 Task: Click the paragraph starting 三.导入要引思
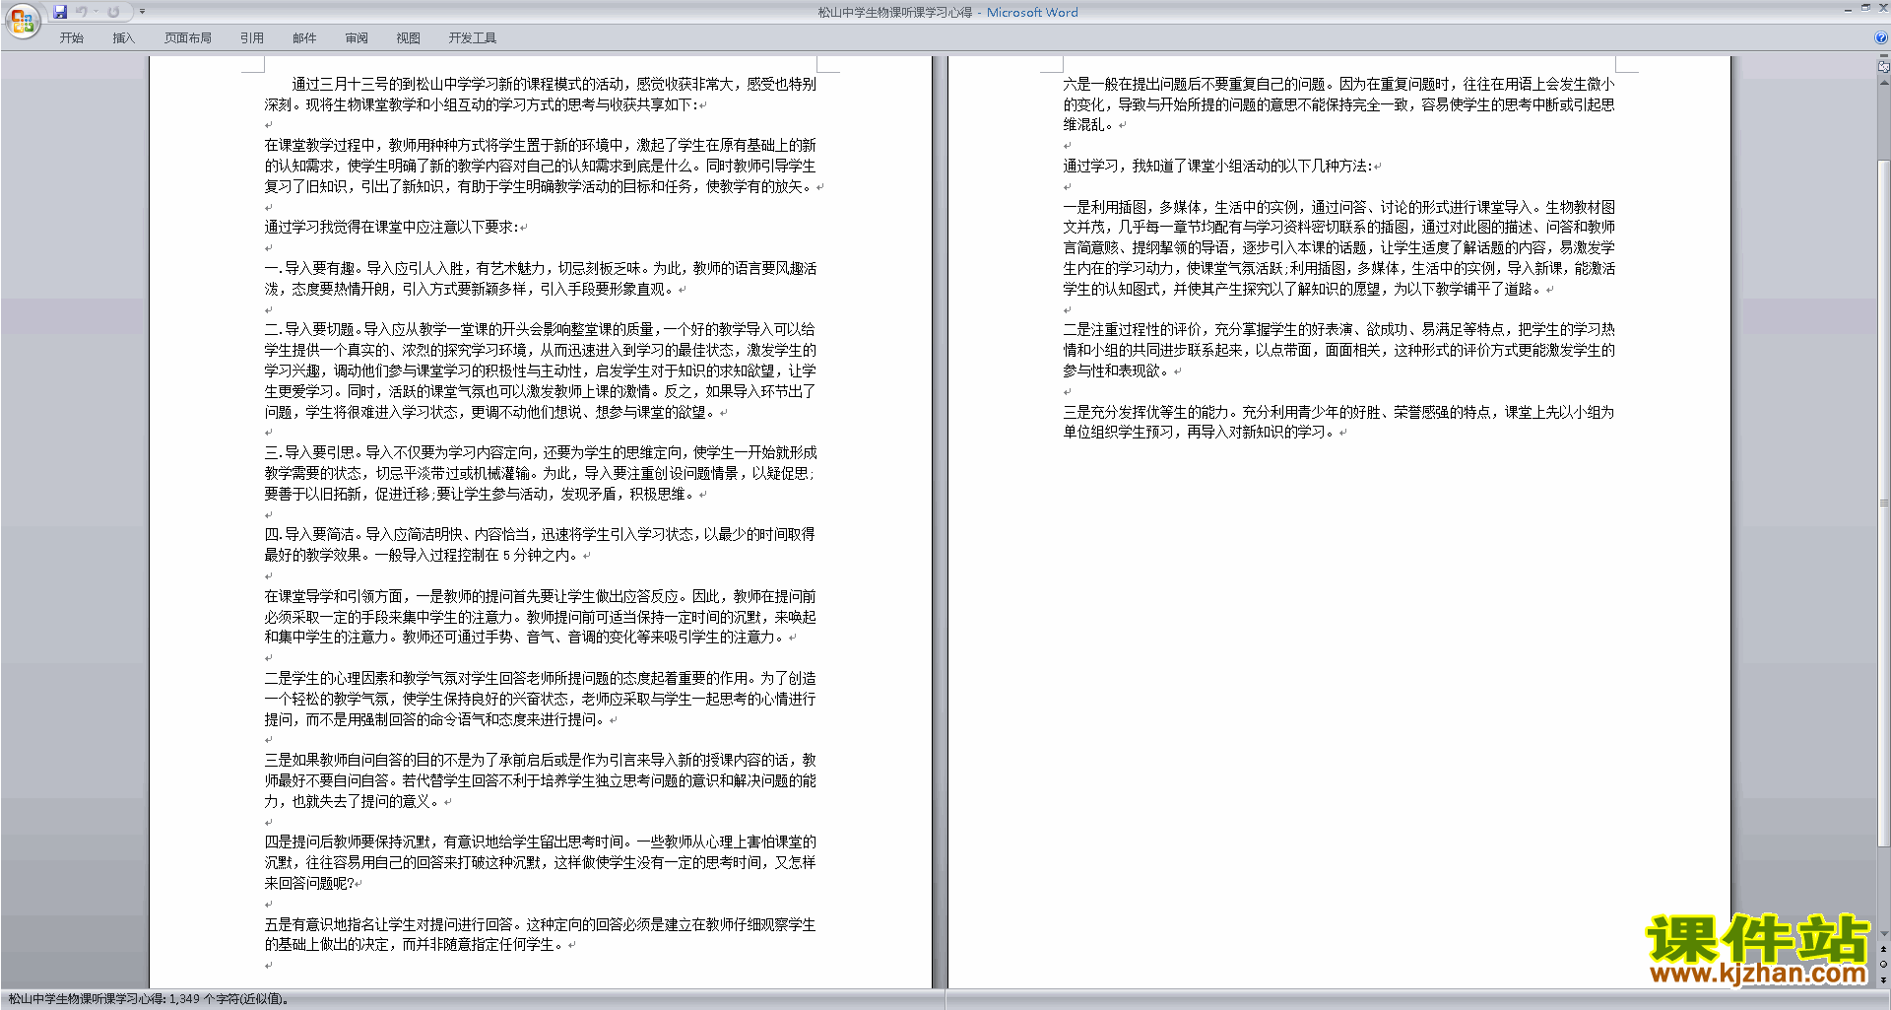coord(540,473)
